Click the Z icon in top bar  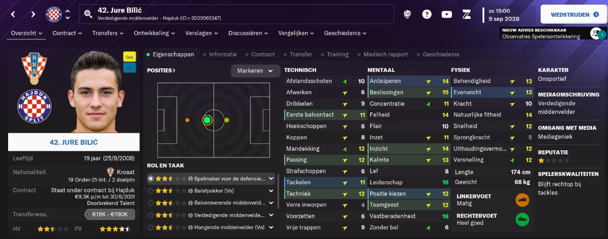point(467,14)
